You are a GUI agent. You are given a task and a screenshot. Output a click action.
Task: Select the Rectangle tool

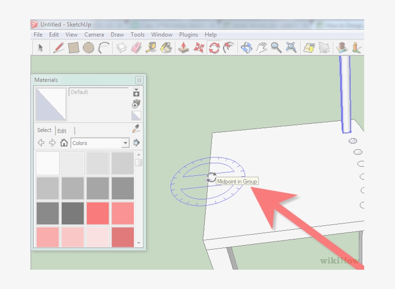[x=74, y=48]
